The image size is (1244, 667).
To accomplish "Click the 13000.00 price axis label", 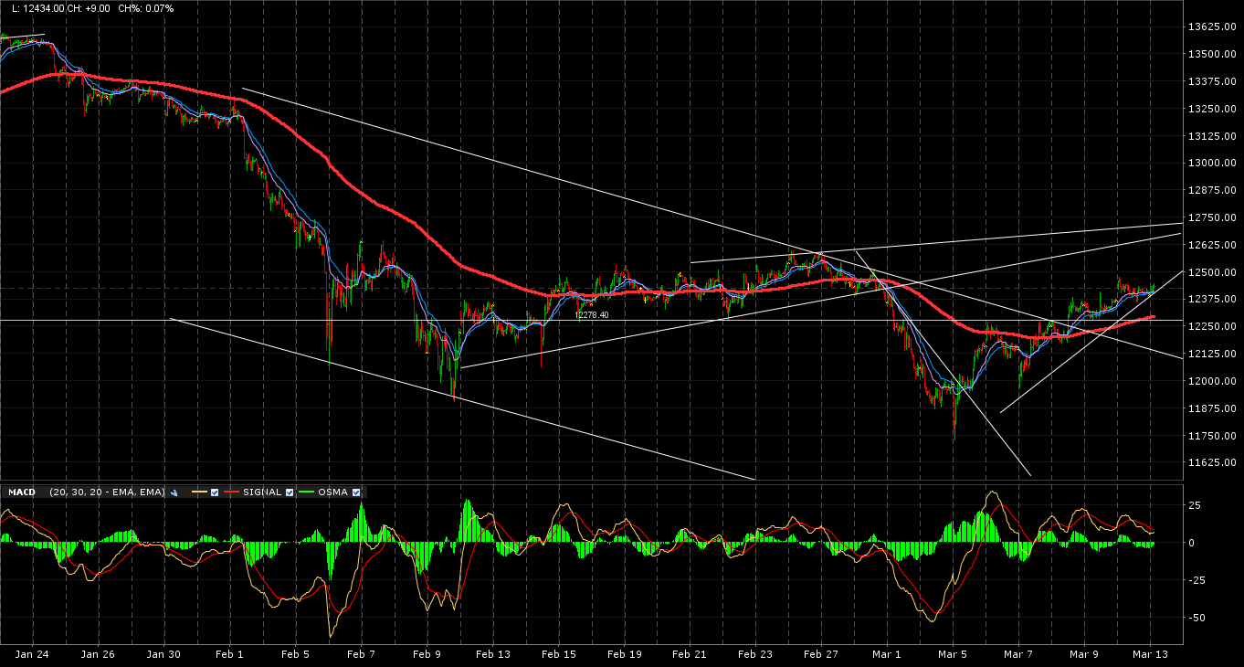I will tap(1212, 163).
